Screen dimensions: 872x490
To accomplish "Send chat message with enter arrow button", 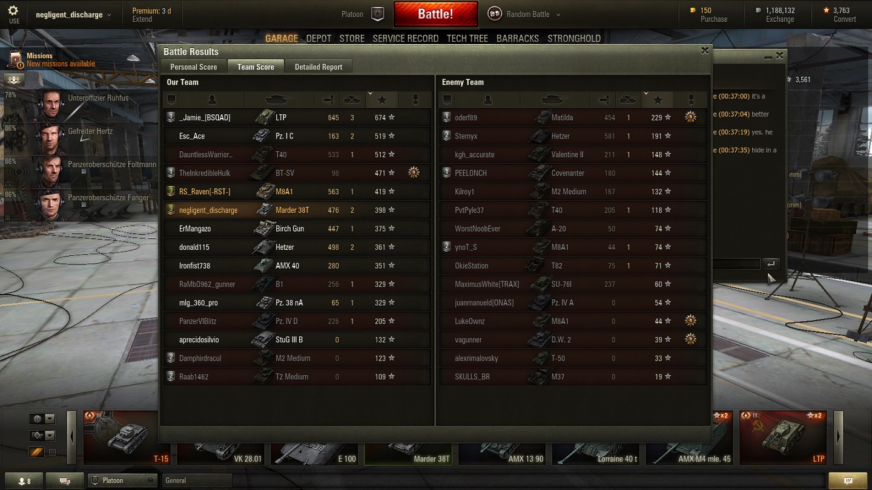I will tap(771, 264).
